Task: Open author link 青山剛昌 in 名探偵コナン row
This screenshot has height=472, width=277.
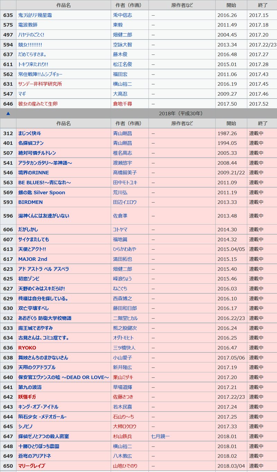Action: click(123, 143)
